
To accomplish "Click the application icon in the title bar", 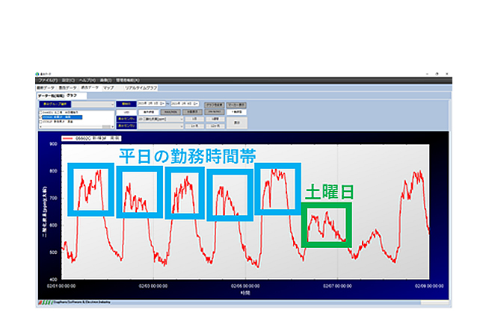I will [37, 73].
